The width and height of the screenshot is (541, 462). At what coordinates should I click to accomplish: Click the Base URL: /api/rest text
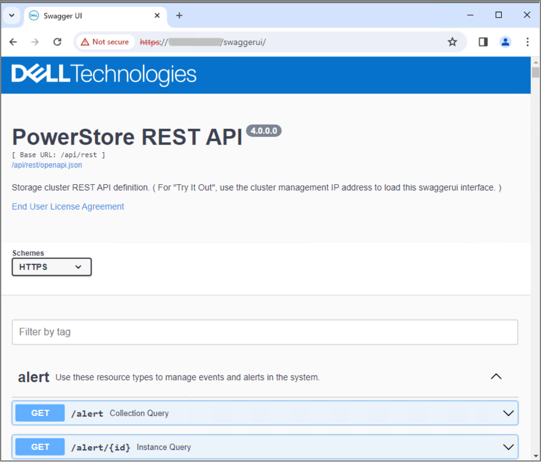59,155
